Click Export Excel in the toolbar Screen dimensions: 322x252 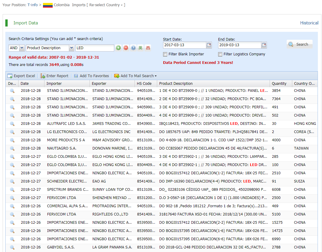(21, 76)
